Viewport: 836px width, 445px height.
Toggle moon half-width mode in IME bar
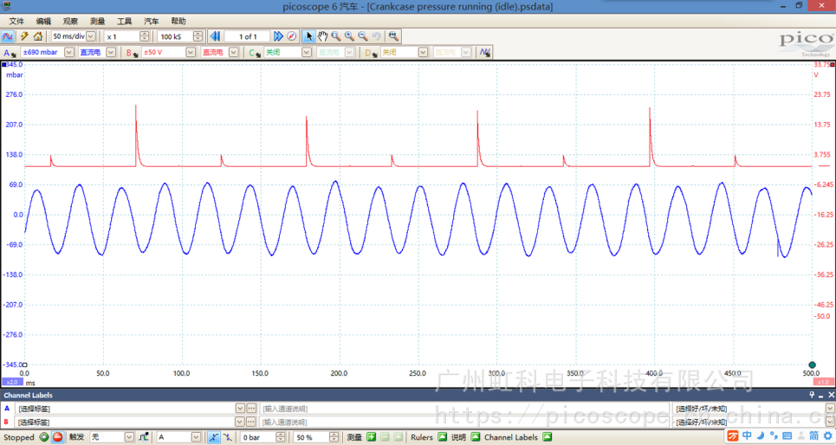click(761, 436)
